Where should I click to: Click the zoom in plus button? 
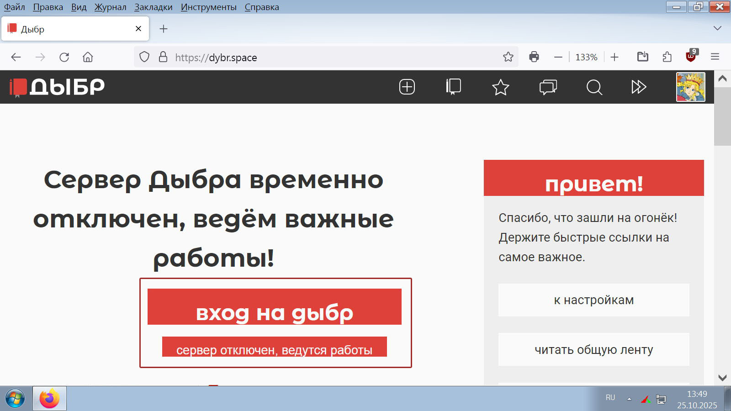(614, 57)
